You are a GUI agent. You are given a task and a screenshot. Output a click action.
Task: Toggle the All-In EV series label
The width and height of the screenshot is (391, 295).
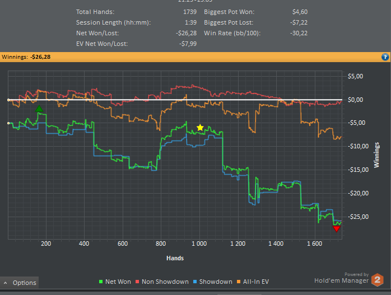(257, 282)
